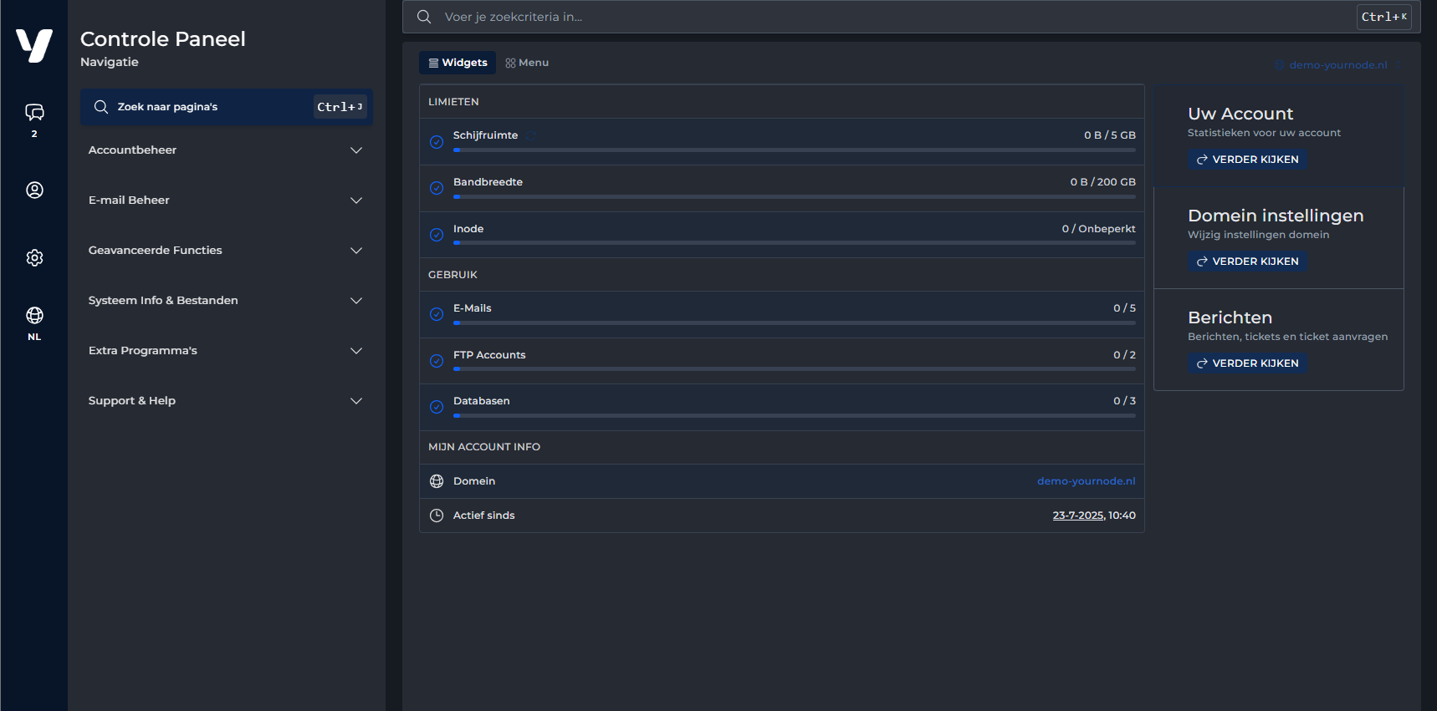Expand the Accountbeheer section

pyautogui.click(x=226, y=150)
